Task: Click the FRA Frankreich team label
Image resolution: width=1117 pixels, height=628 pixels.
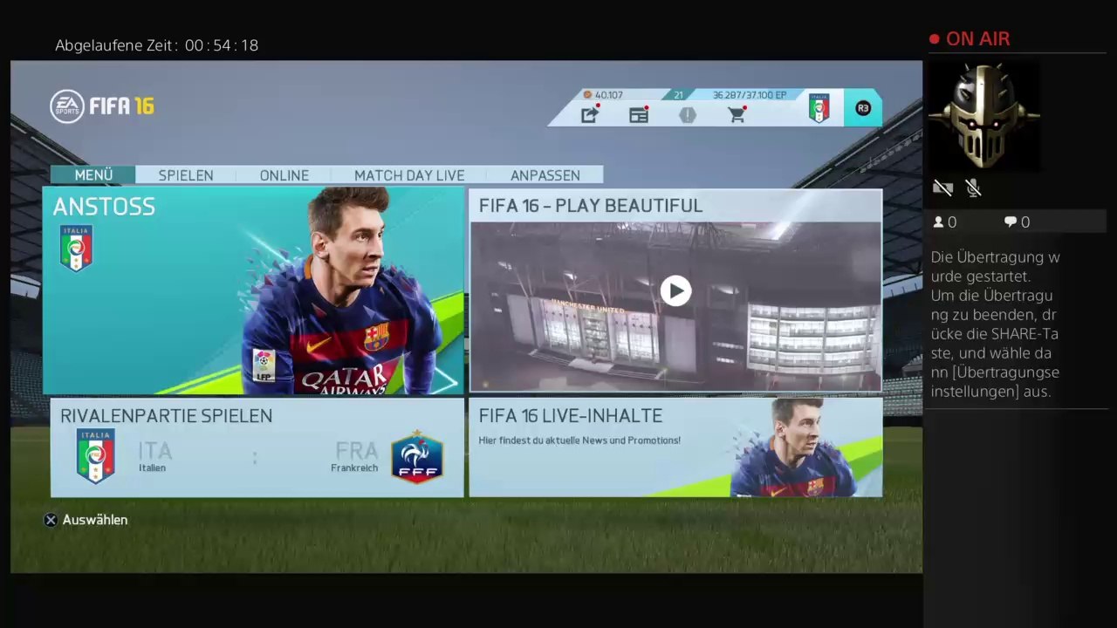Action: (x=355, y=457)
